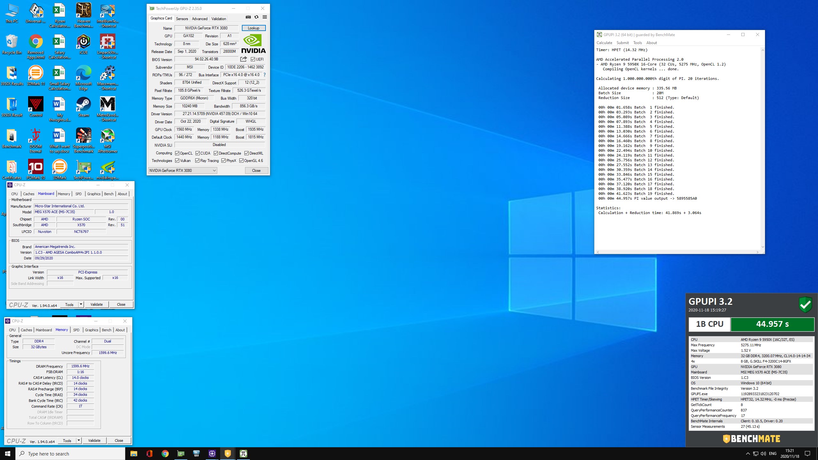Switch to the Advanced tab in GPU-Z
Viewport: 818px width, 460px height.
point(200,19)
